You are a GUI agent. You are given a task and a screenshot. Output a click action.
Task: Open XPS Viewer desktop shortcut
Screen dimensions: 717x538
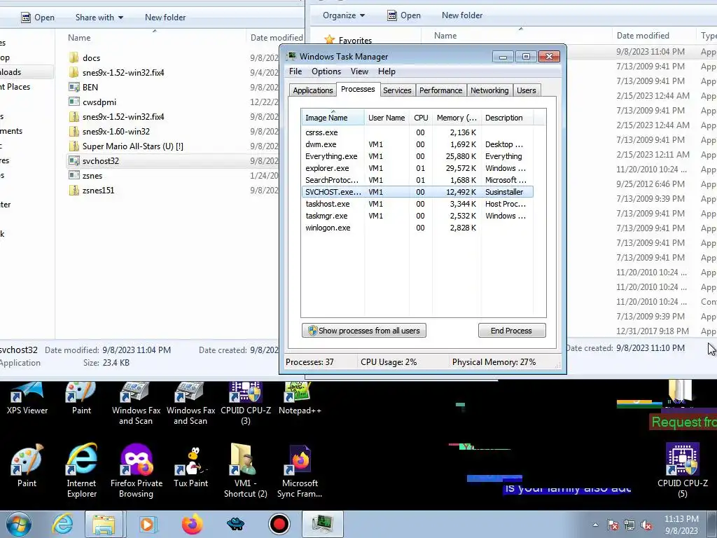(27, 397)
